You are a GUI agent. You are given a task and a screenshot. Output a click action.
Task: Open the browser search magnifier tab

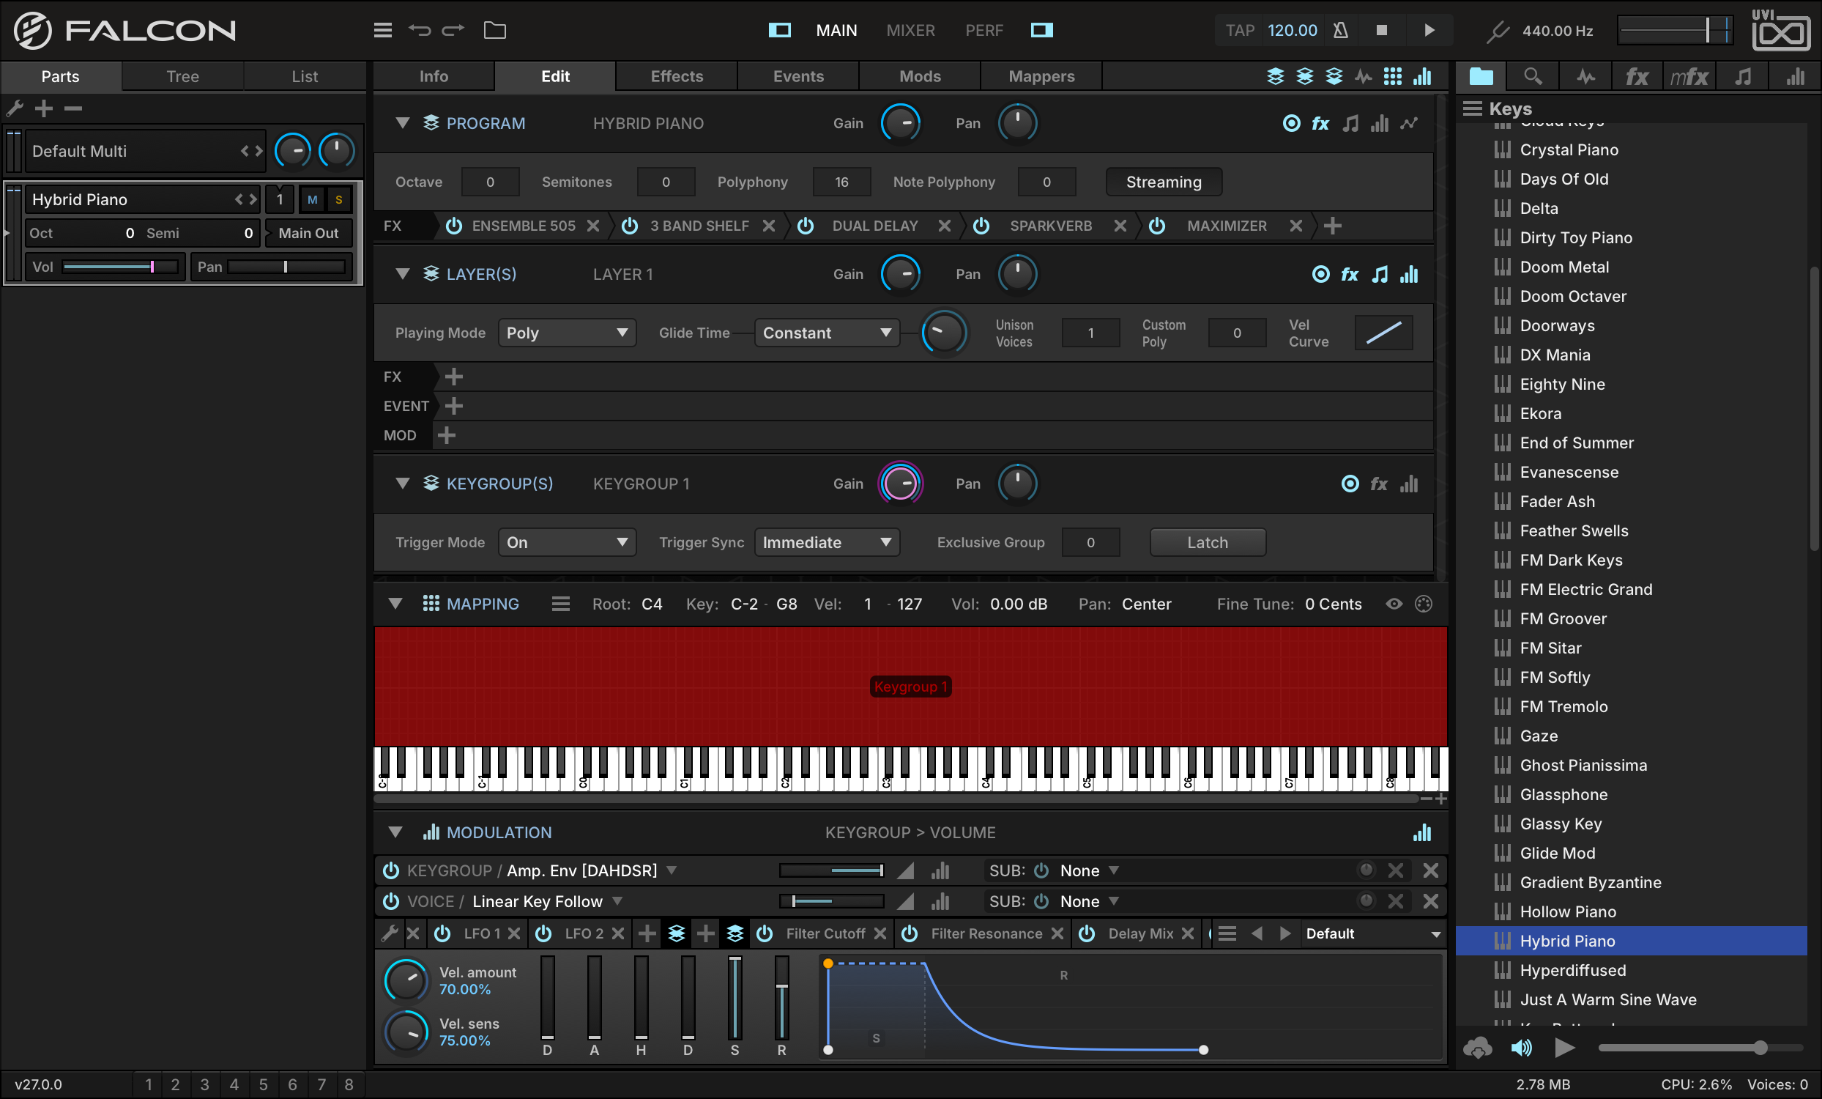click(1533, 76)
